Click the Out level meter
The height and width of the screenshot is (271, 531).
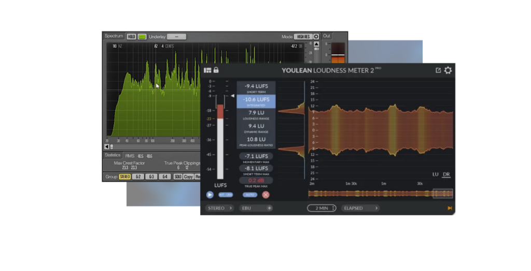click(338, 53)
